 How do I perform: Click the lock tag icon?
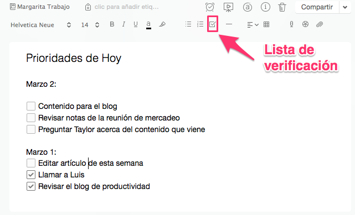(x=88, y=7)
